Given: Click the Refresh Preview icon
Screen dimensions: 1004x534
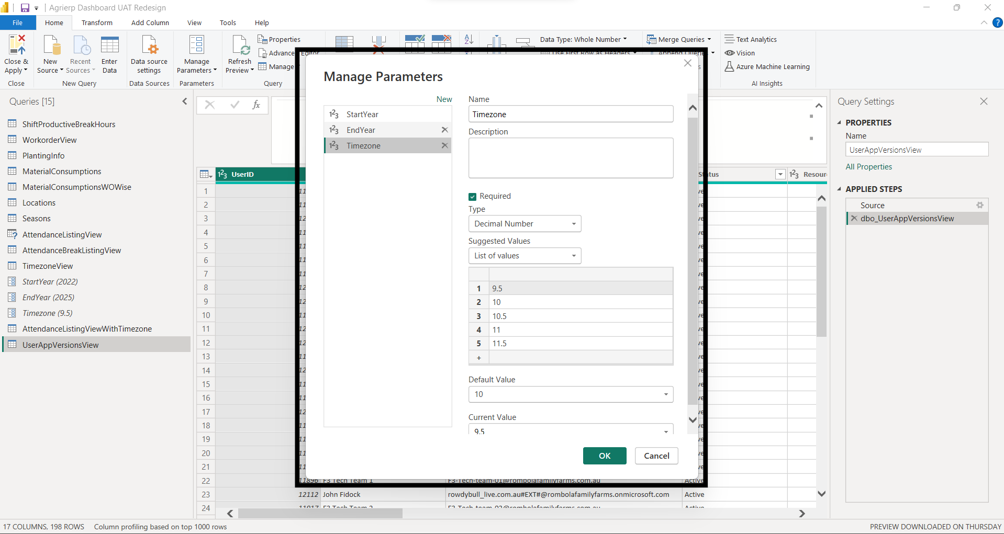Looking at the screenshot, I should pos(239,53).
